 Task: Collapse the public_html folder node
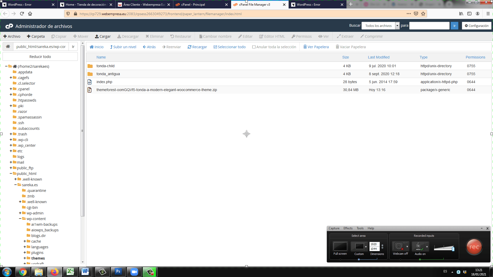point(11,174)
